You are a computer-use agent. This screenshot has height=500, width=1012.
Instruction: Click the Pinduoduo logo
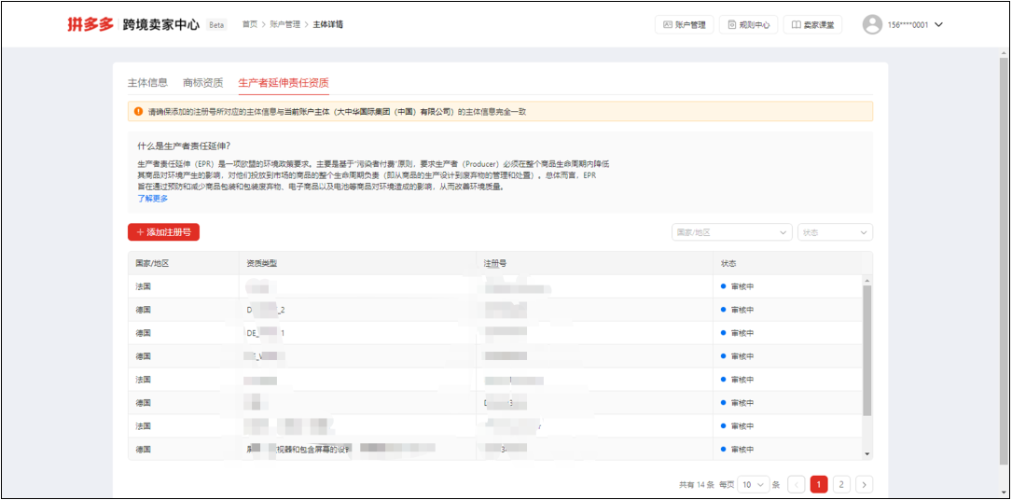(91, 24)
